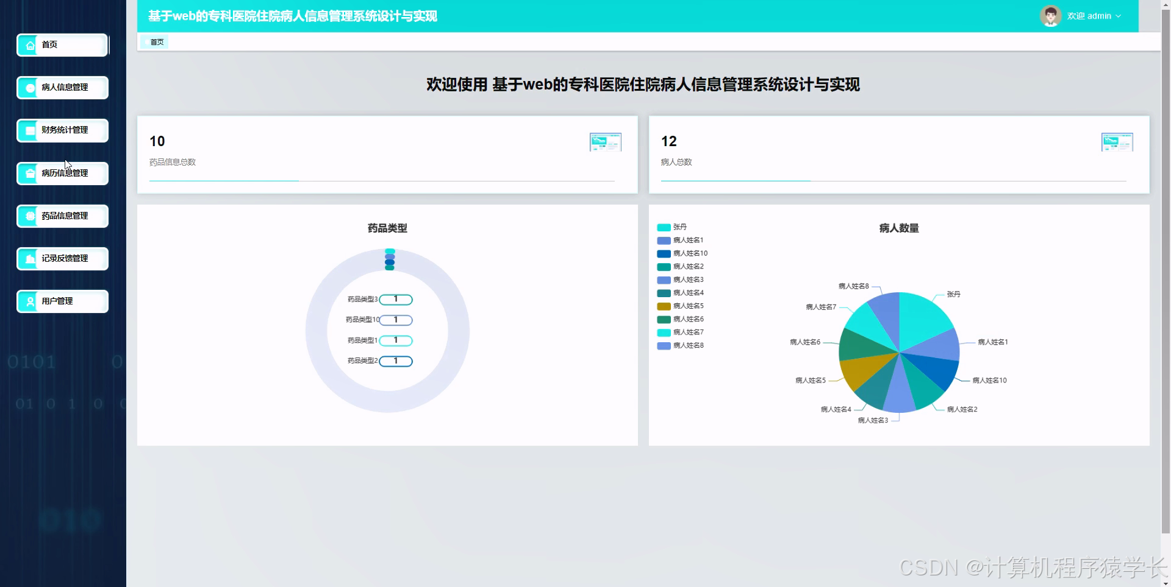The height and width of the screenshot is (587, 1171).
Task: Toggle legend item 病人姓名8
Action: coord(680,346)
